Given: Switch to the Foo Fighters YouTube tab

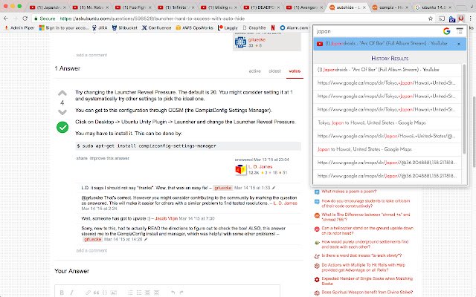Looking at the screenshot, I should coord(133,7).
